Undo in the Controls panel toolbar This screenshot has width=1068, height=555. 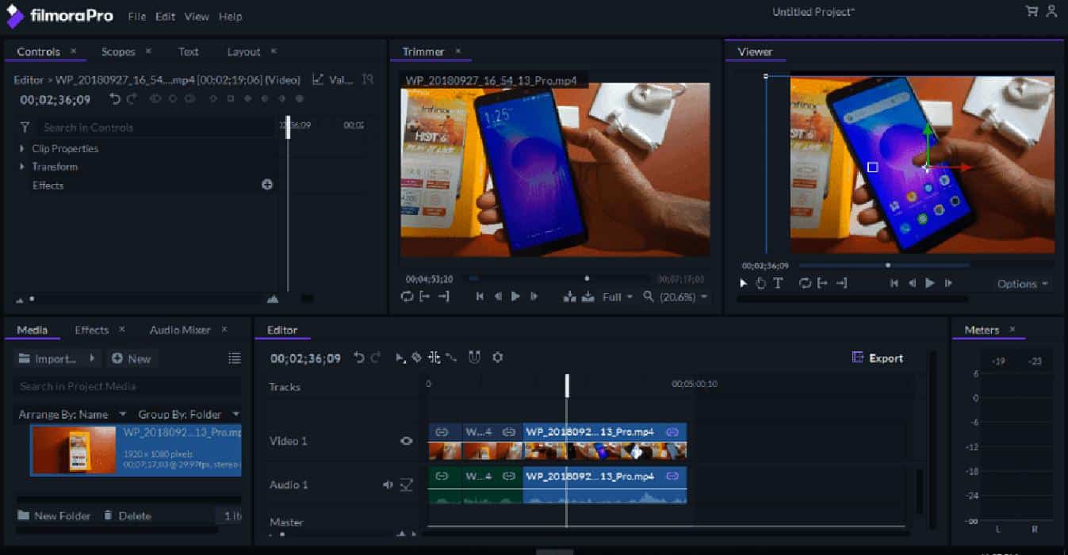click(115, 99)
